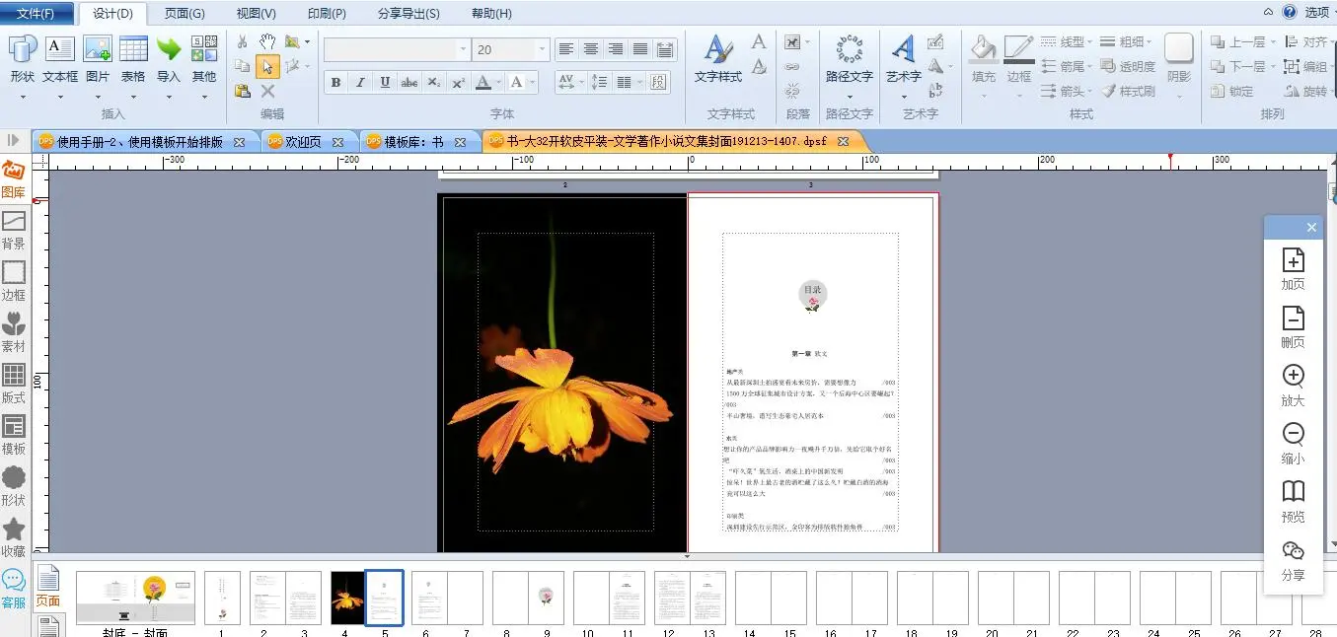
Task: Click the 文本框 text box tool
Action: coord(59,58)
